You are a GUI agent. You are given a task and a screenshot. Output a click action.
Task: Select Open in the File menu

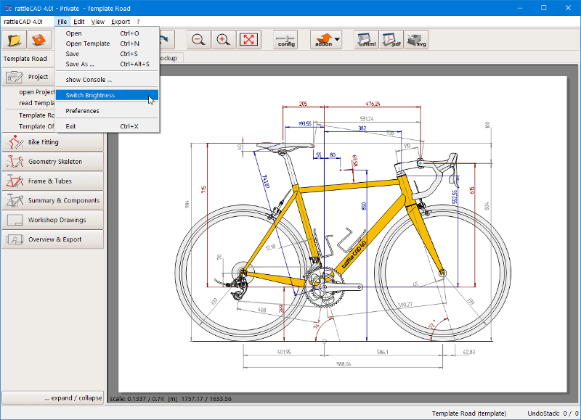[107, 33]
